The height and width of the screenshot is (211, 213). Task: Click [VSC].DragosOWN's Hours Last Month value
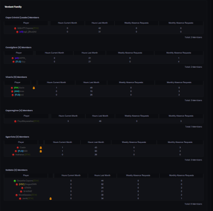(x=102, y=184)
